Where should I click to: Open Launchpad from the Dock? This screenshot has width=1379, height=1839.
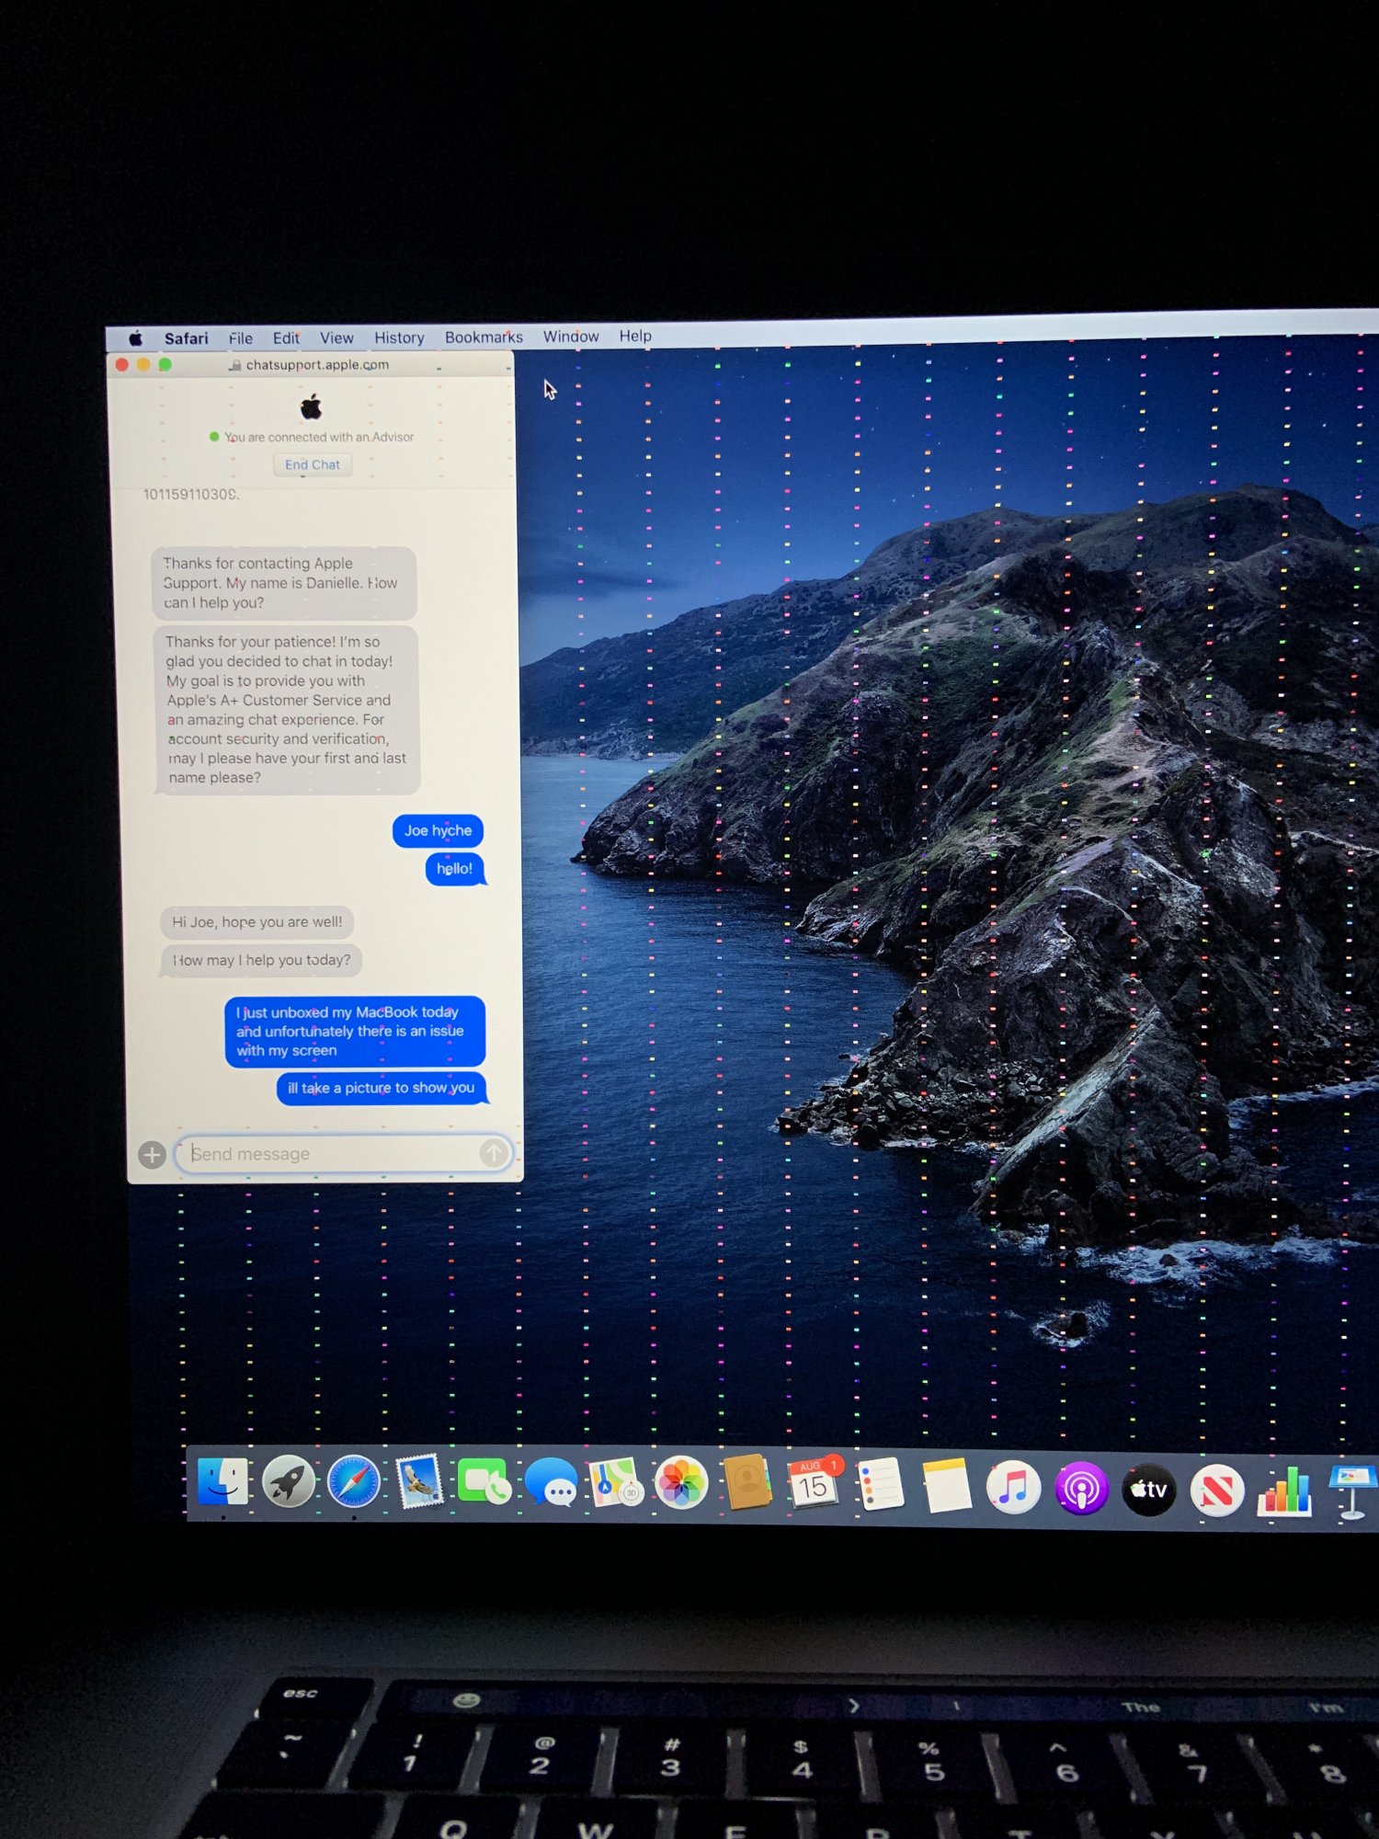pos(289,1482)
